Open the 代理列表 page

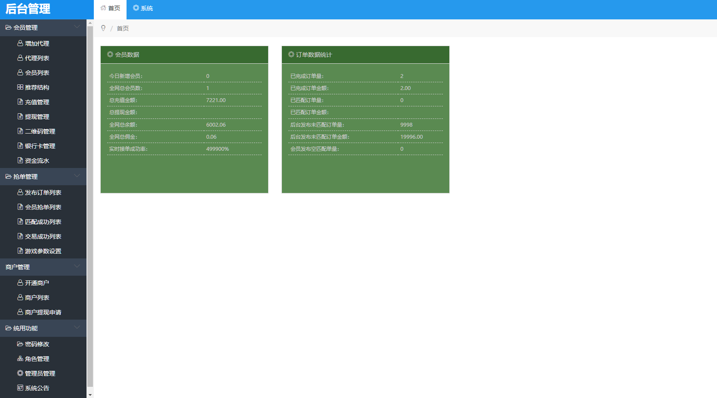(x=37, y=58)
